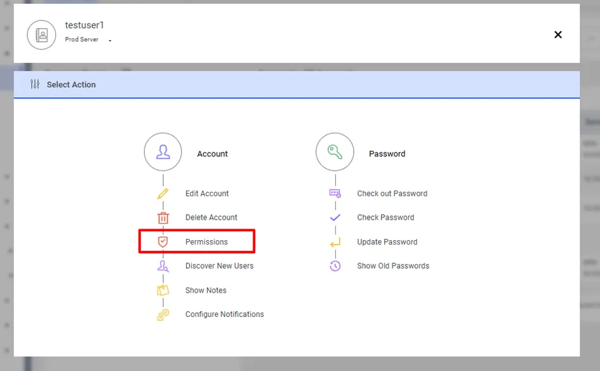Click the sliders icon next to Select Action
Screen dimensions: 600x371
pos(35,84)
